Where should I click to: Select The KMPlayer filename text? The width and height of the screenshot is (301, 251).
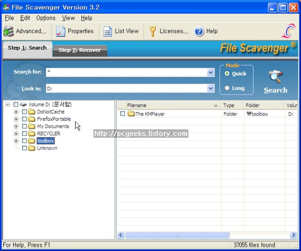pyautogui.click(x=150, y=114)
